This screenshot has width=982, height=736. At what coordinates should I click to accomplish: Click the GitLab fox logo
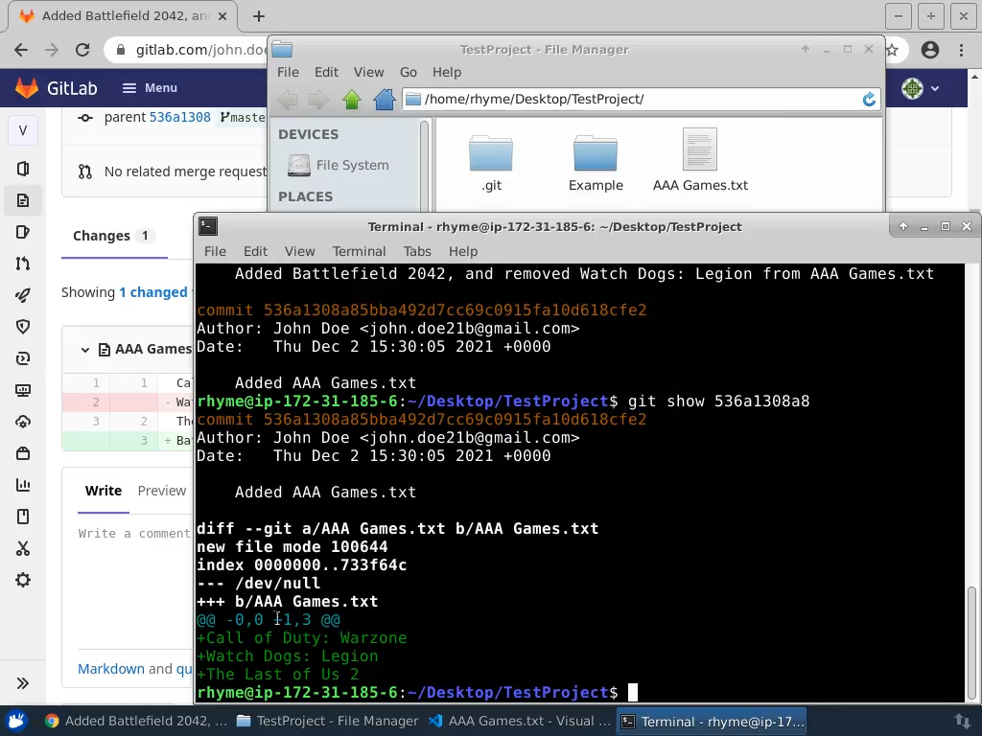(x=26, y=88)
